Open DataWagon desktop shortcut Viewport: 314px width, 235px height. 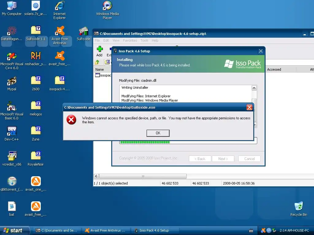pos(12,33)
